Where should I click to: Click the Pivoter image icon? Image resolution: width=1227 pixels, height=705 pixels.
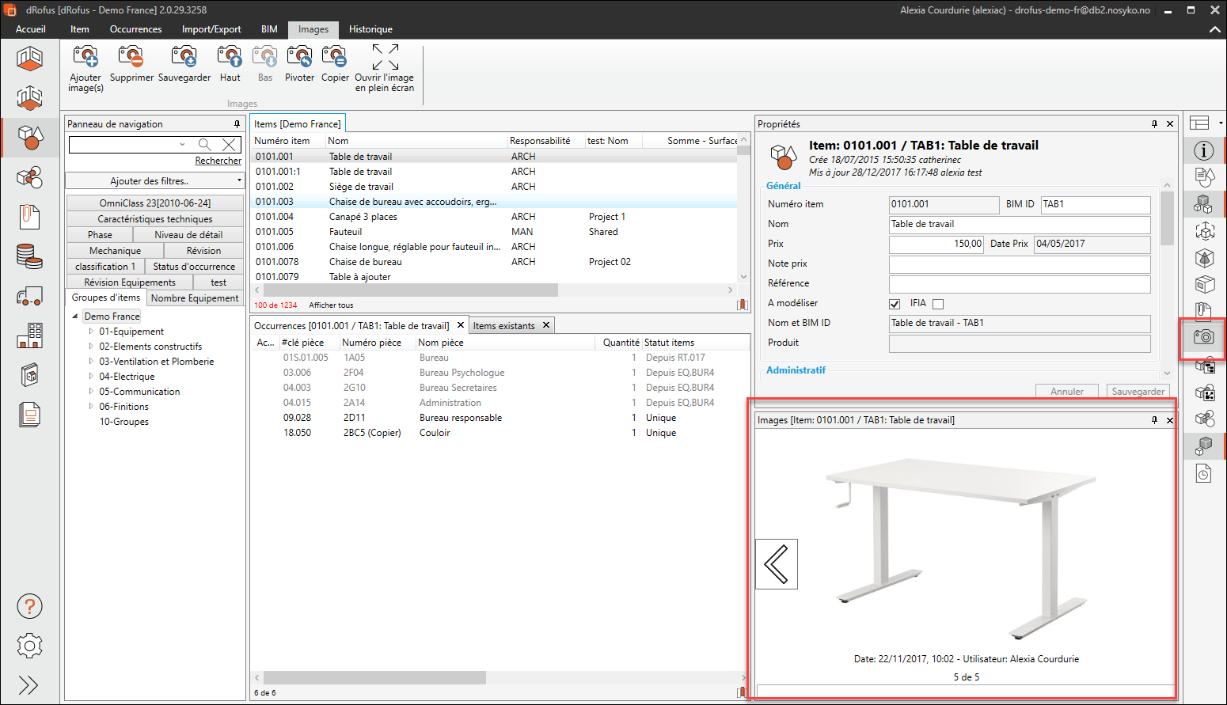click(299, 58)
